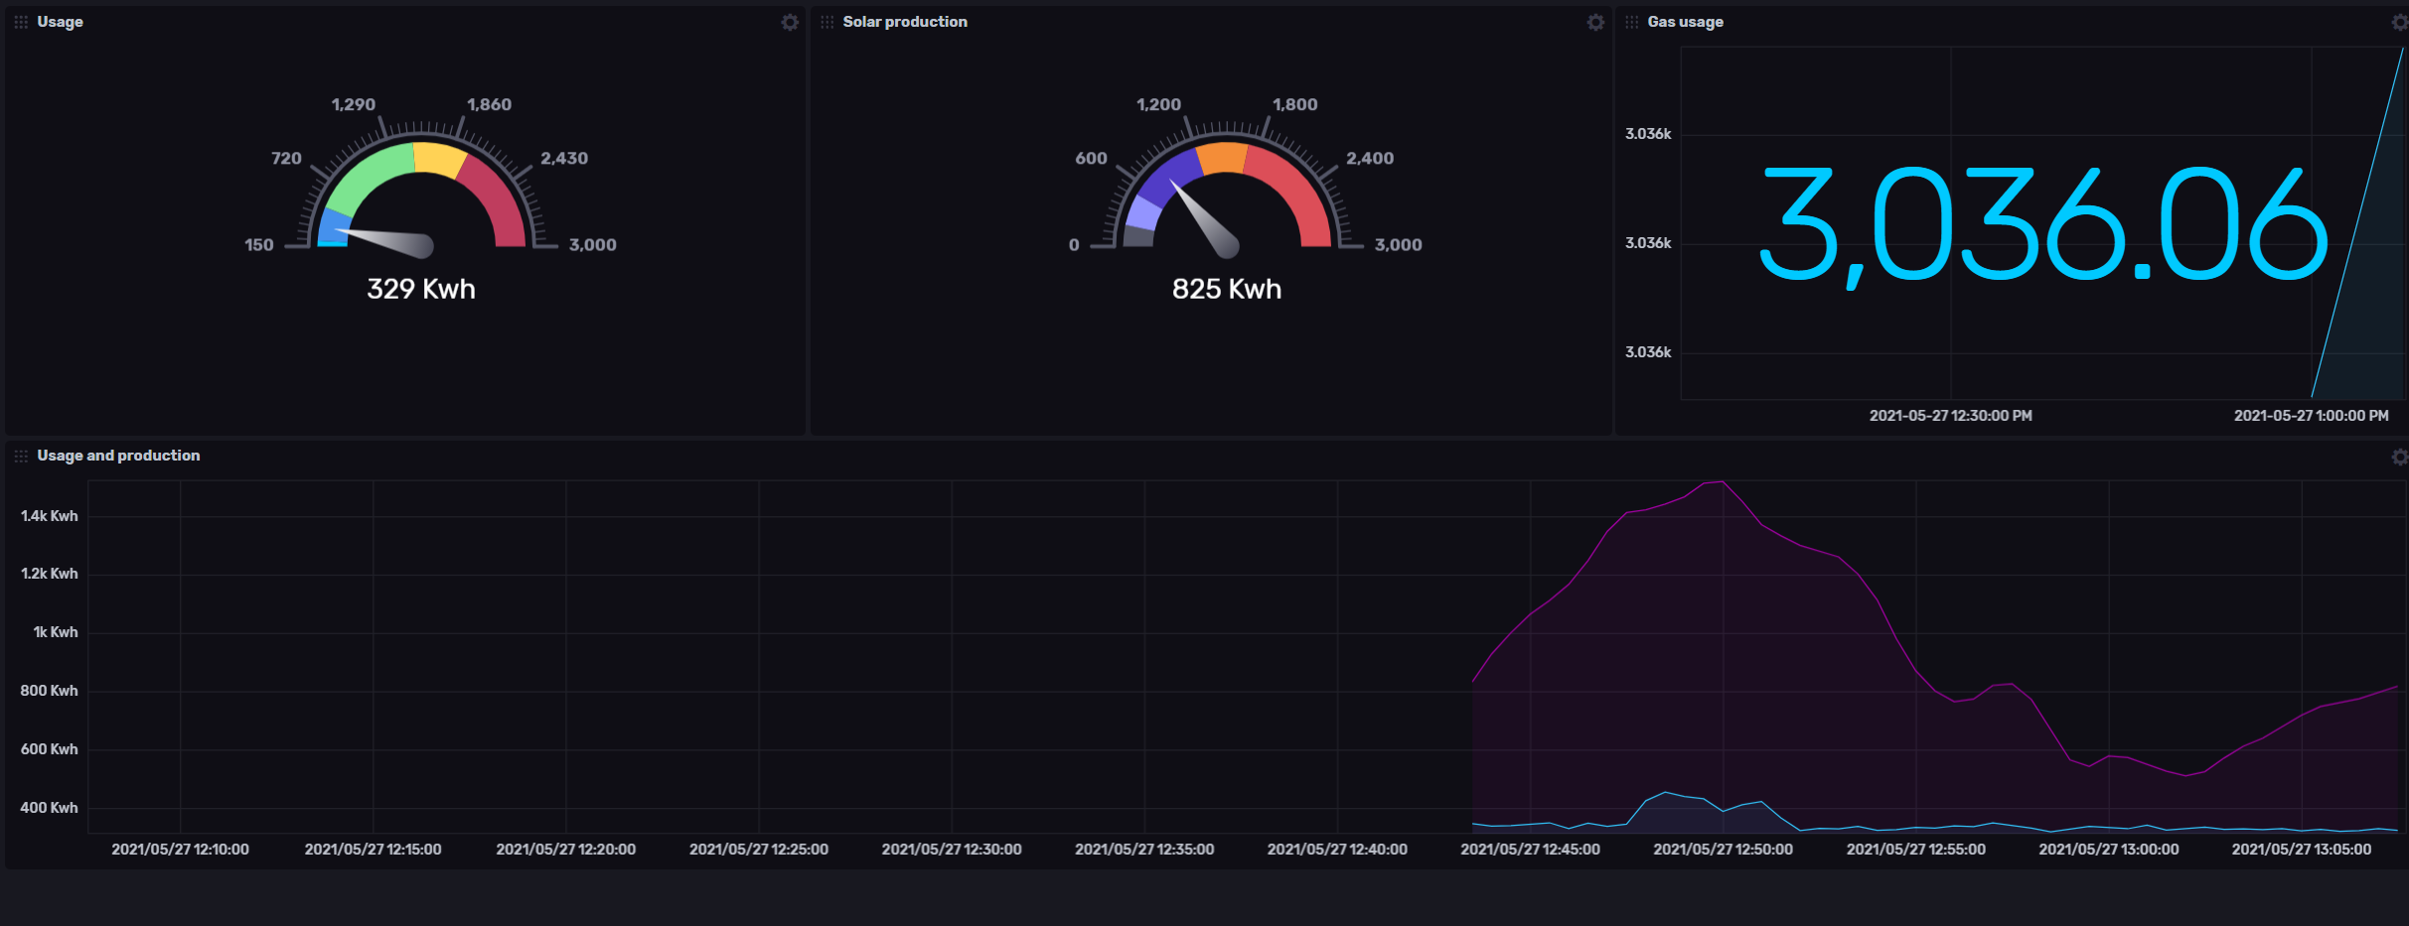Click the 2,400 label on Solar gauge
This screenshot has width=2409, height=926.
(1370, 158)
